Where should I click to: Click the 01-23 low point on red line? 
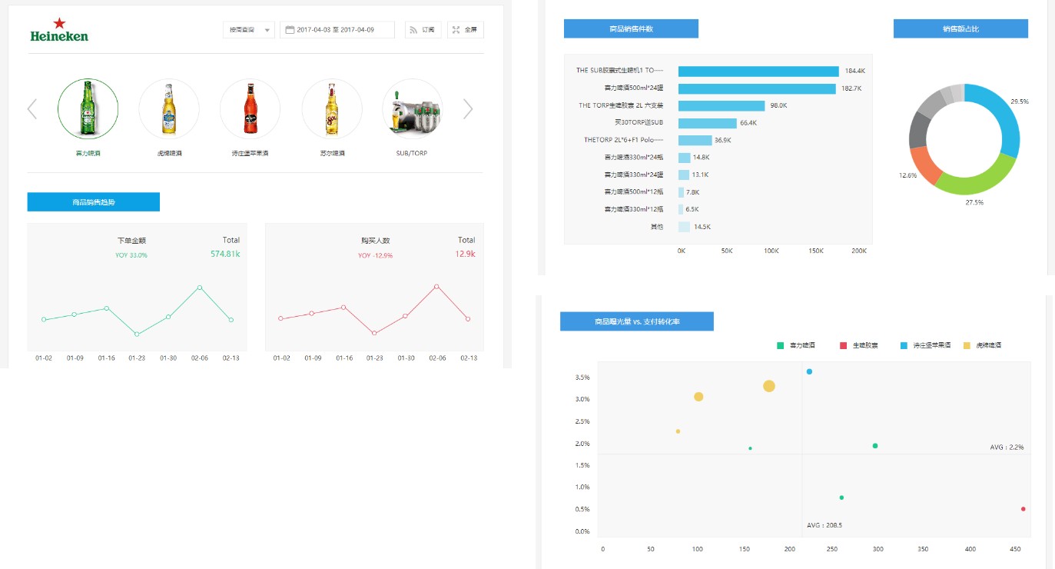[x=374, y=333]
